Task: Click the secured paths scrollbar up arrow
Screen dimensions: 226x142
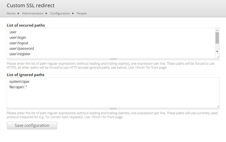Action: pos(217,30)
